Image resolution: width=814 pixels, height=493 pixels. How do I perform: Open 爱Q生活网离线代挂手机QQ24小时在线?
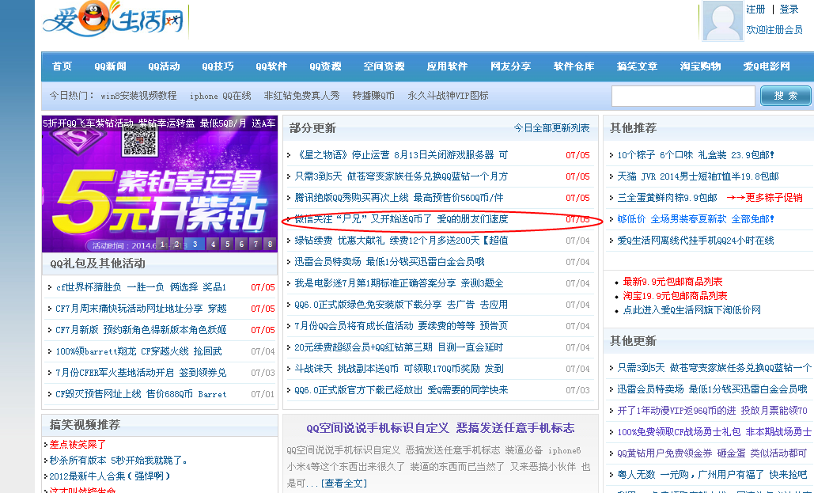coord(695,240)
